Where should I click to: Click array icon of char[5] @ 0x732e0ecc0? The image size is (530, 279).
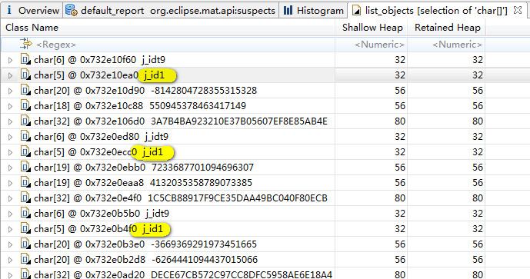click(x=25, y=151)
